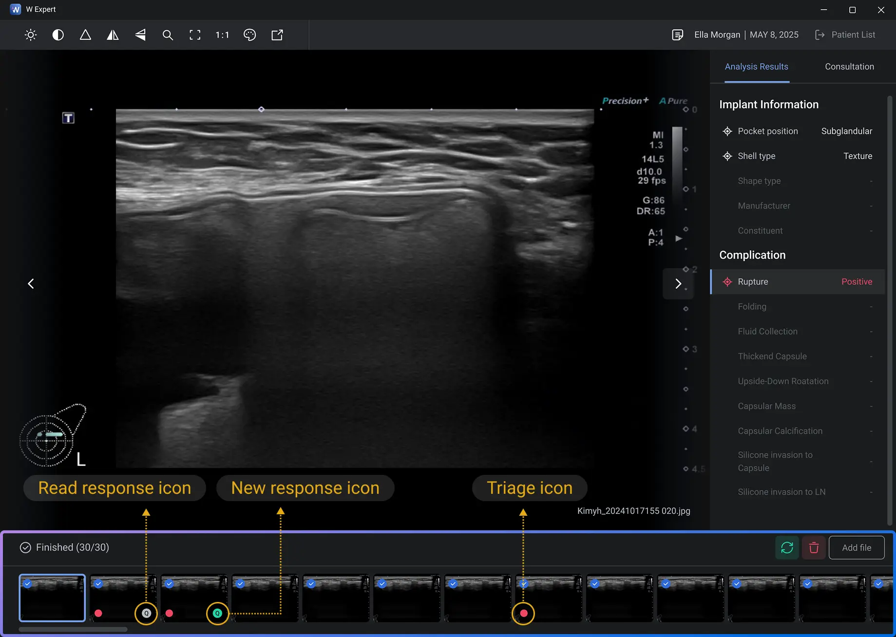896x637 pixels.
Task: Fit image to screen with bracket icon
Action: pos(195,35)
